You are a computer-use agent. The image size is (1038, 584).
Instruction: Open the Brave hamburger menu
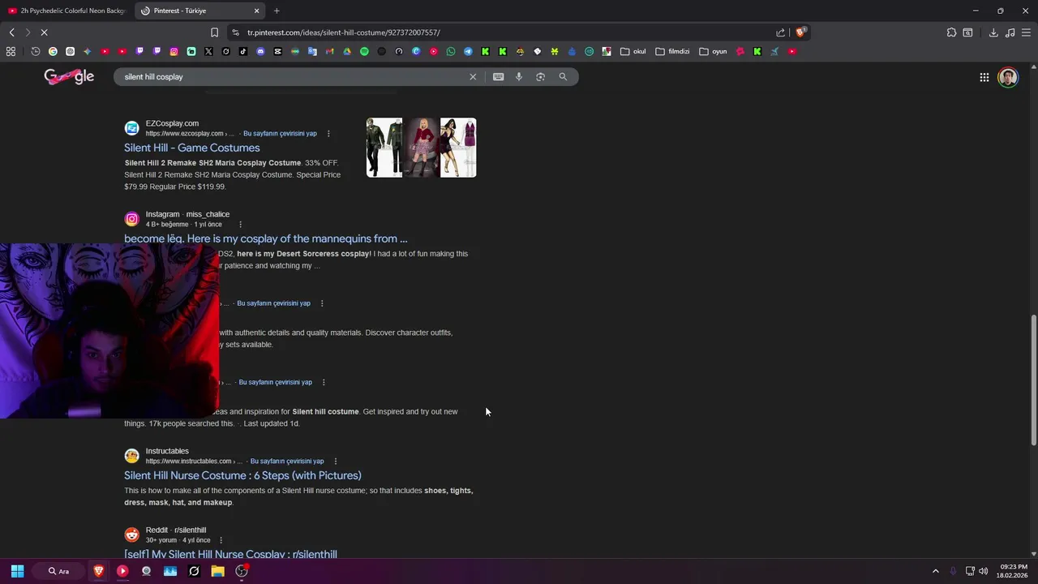(x=1026, y=32)
